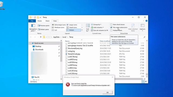173x97 pixels.
Task: Sort by the Date modified column header
Action: point(105,41)
